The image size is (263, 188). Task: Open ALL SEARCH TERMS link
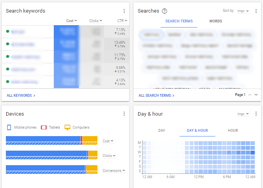[156, 96]
